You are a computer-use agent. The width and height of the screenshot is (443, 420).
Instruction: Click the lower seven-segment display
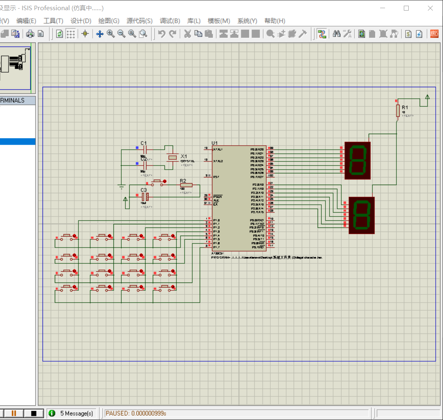coord(361,215)
